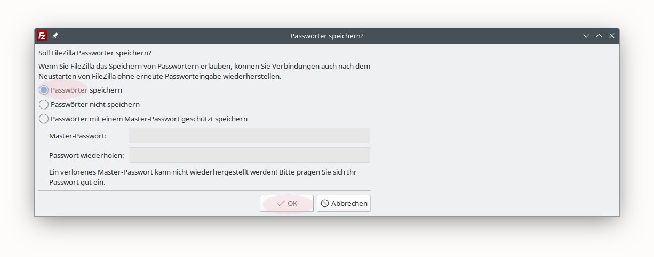Enable Master-Passwort geschützt speichern option
The height and width of the screenshot is (257, 654).
pos(44,119)
